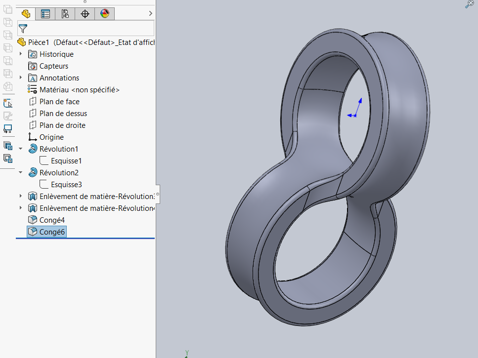Open the DimXpertManager crosshair tab
This screenshot has height=358, width=478.
tap(85, 14)
